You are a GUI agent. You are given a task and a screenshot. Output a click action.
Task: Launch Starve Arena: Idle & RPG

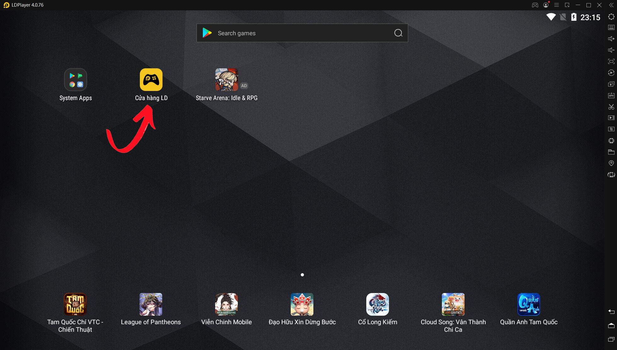point(226,80)
